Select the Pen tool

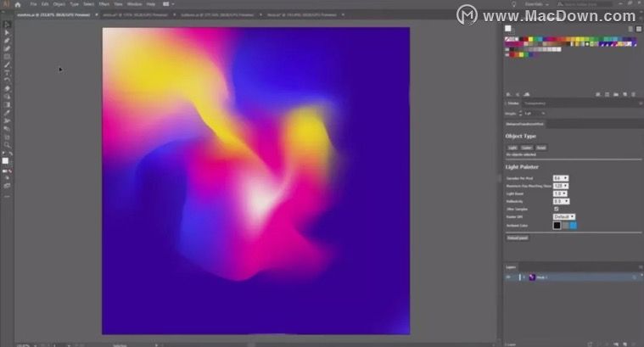coord(7,40)
